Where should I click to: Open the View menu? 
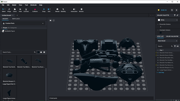(x=20, y=5)
